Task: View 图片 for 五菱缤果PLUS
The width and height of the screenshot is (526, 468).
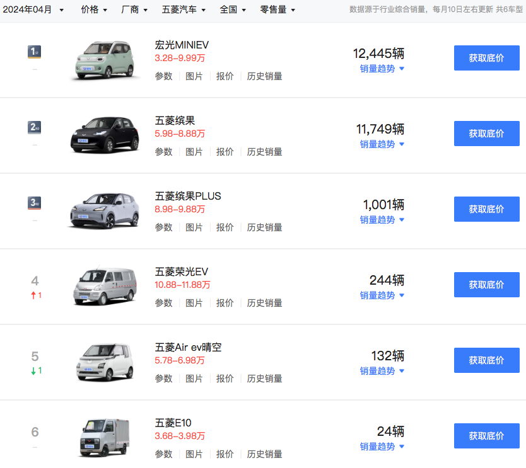Action: (x=194, y=227)
